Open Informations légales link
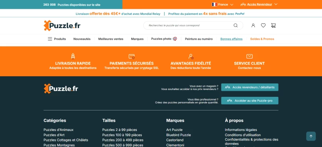 click(x=241, y=130)
